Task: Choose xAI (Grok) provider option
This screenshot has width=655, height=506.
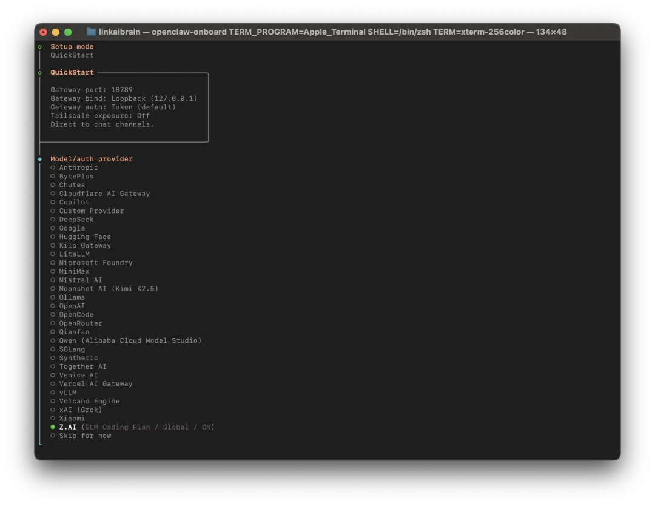Action: point(76,410)
